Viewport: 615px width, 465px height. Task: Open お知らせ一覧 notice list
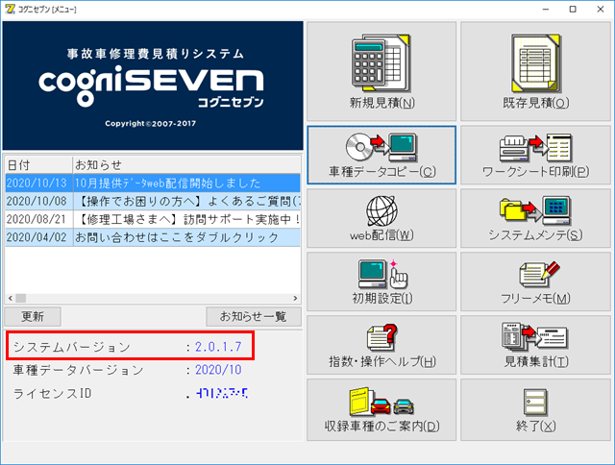(x=254, y=316)
